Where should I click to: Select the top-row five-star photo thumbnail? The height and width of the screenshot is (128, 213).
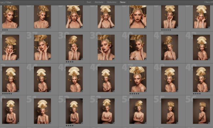170,17
